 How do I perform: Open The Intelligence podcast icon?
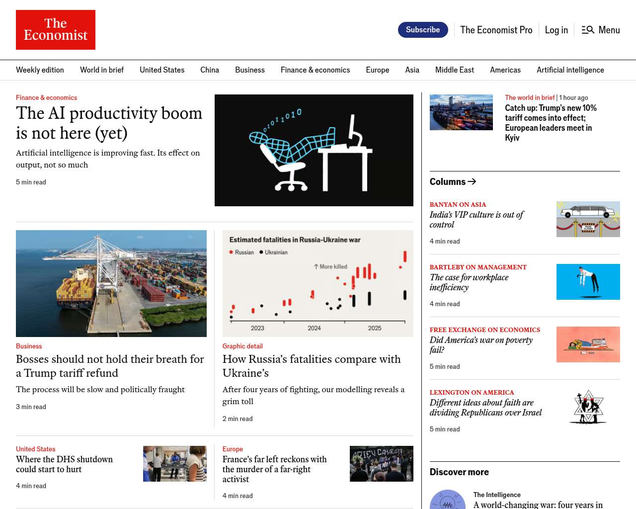[x=448, y=500]
